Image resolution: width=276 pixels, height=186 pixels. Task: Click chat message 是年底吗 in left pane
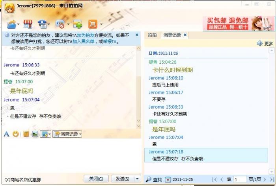(x=22, y=91)
